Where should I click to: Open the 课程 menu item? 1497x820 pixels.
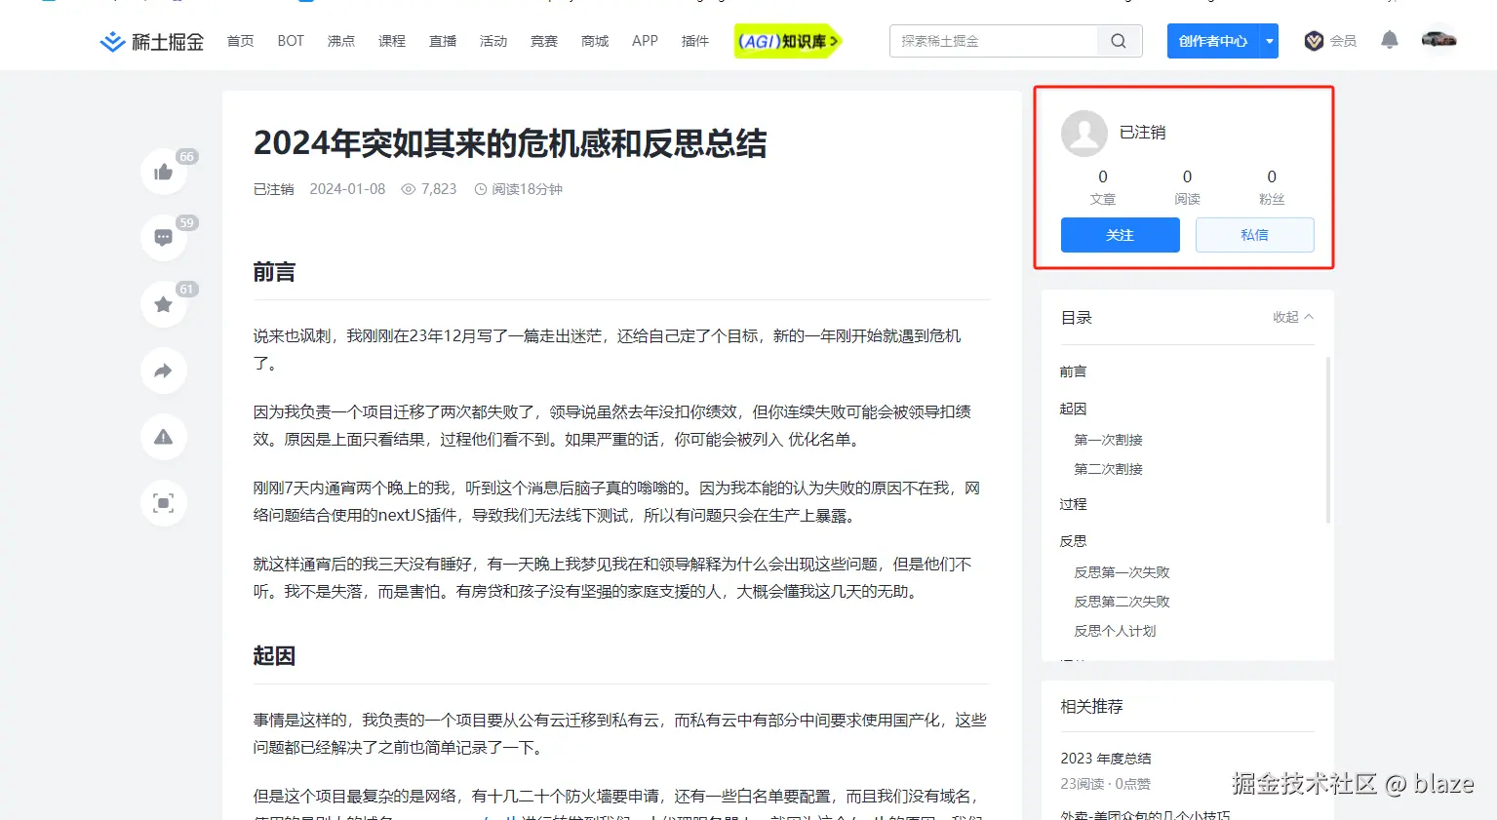tap(391, 41)
